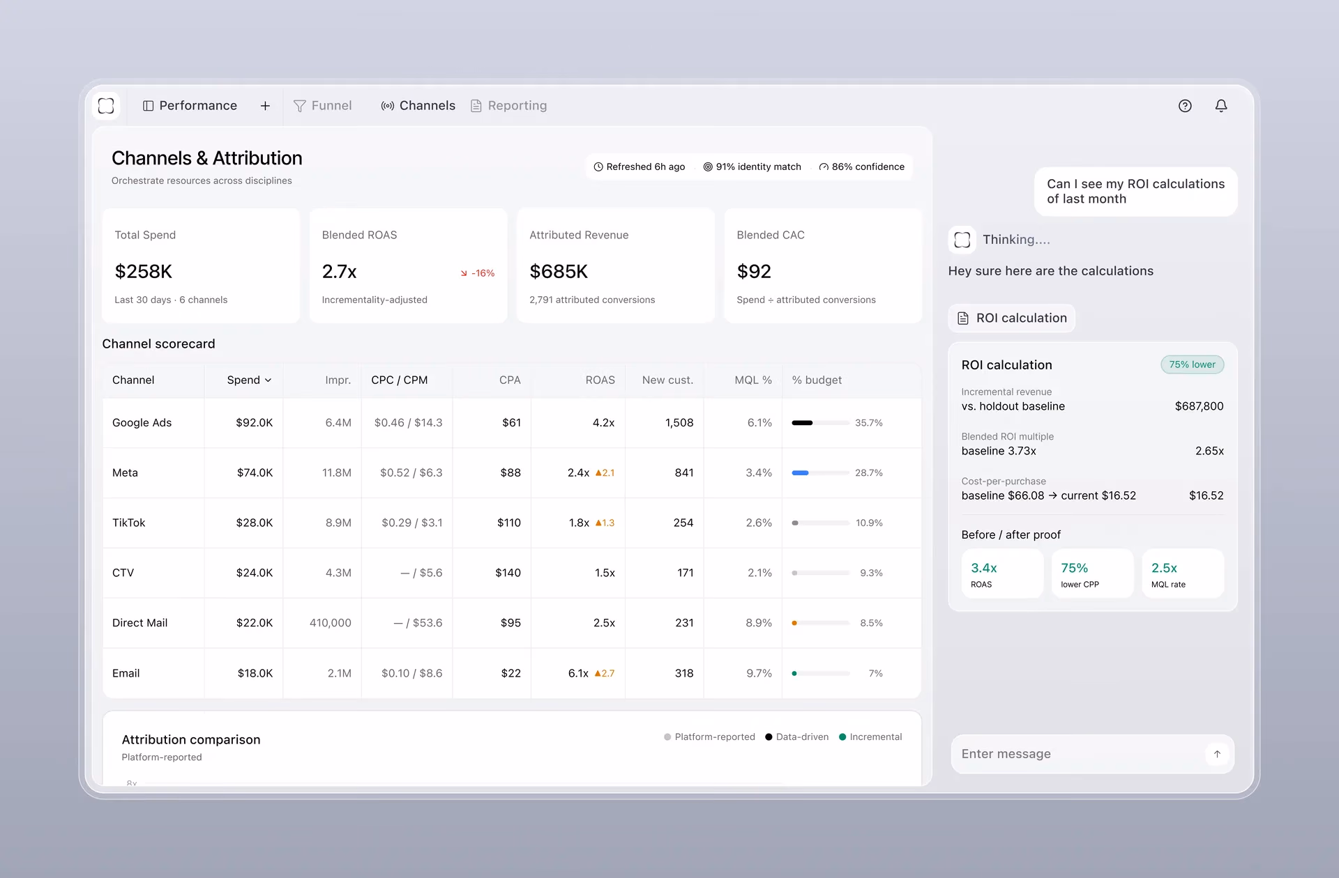This screenshot has width=1339, height=878.
Task: Select the Meta channel row
Action: (x=512, y=473)
